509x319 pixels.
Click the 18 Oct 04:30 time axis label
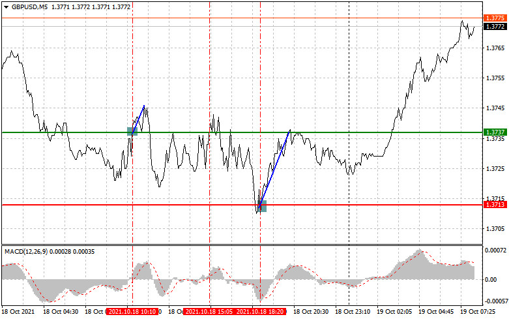61,312
